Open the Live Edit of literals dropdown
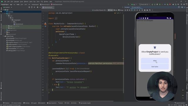This screenshot has height=106, width=188. click(x=99, y=10)
